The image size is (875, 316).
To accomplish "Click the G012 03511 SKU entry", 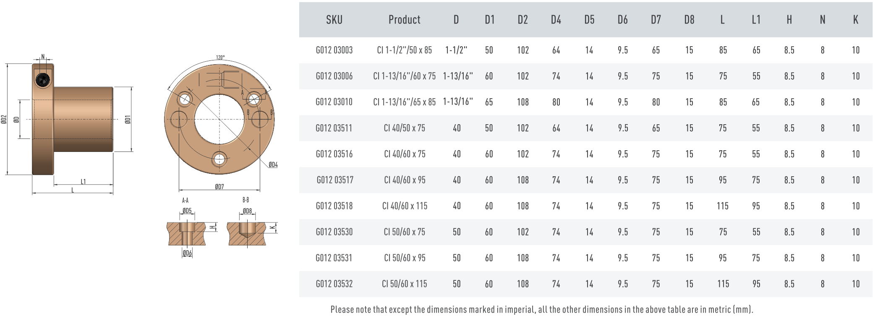I will (334, 128).
